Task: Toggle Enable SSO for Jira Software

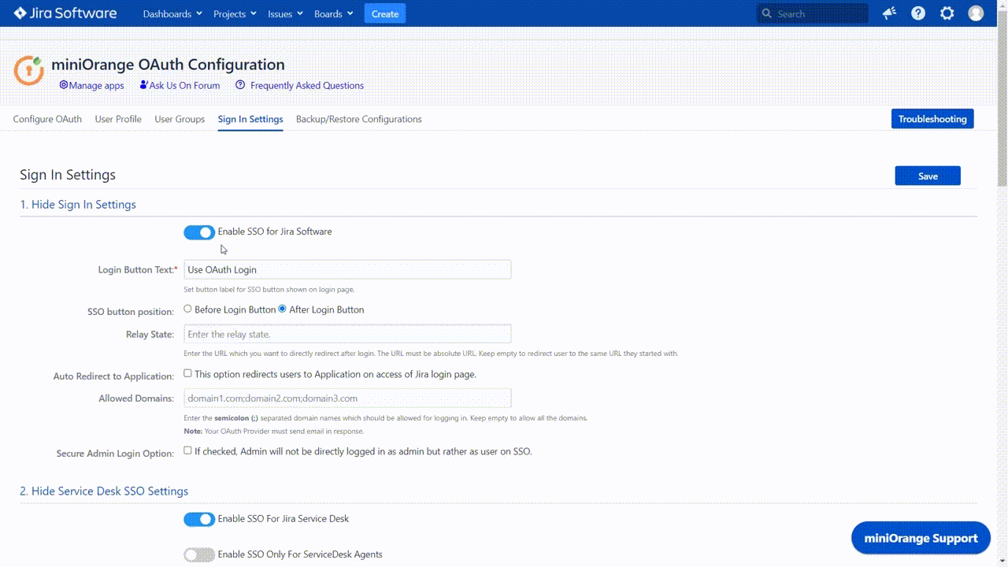Action: [x=199, y=232]
